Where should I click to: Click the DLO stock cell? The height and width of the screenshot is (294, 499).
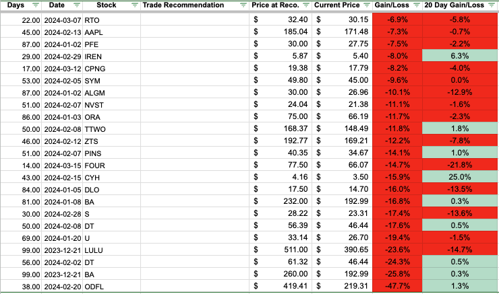112,190
